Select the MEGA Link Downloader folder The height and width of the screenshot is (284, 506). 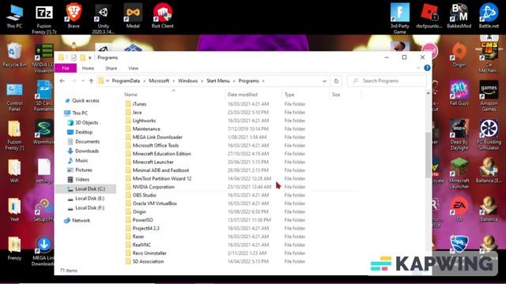click(x=242, y=137)
